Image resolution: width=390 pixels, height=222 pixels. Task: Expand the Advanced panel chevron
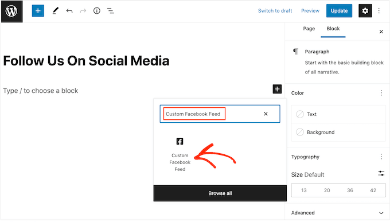tap(381, 213)
